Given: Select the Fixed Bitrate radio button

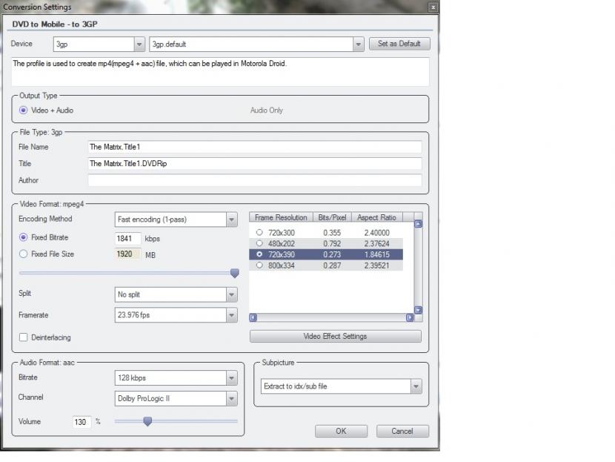Looking at the screenshot, I should coord(24,237).
